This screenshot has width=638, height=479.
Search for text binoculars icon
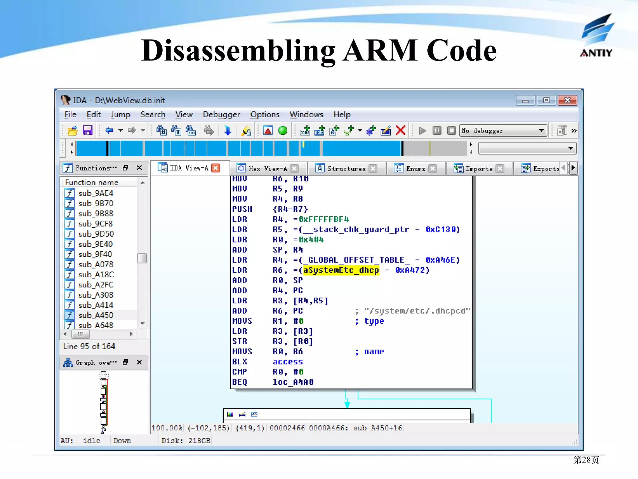pyautogui.click(x=176, y=130)
